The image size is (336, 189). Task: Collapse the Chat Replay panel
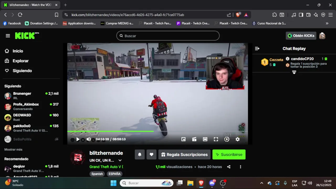click(x=257, y=49)
